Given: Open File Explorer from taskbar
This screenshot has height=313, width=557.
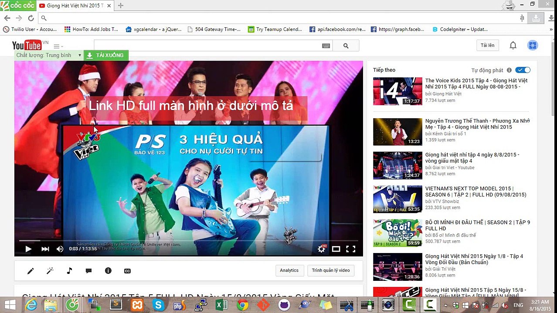Looking at the screenshot, I should 51,305.
